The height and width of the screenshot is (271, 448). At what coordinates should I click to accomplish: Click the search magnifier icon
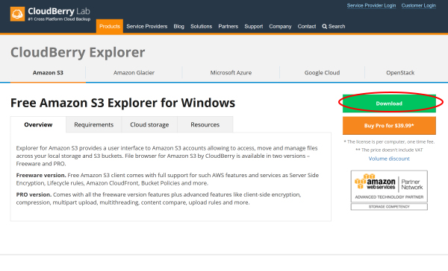point(325,27)
